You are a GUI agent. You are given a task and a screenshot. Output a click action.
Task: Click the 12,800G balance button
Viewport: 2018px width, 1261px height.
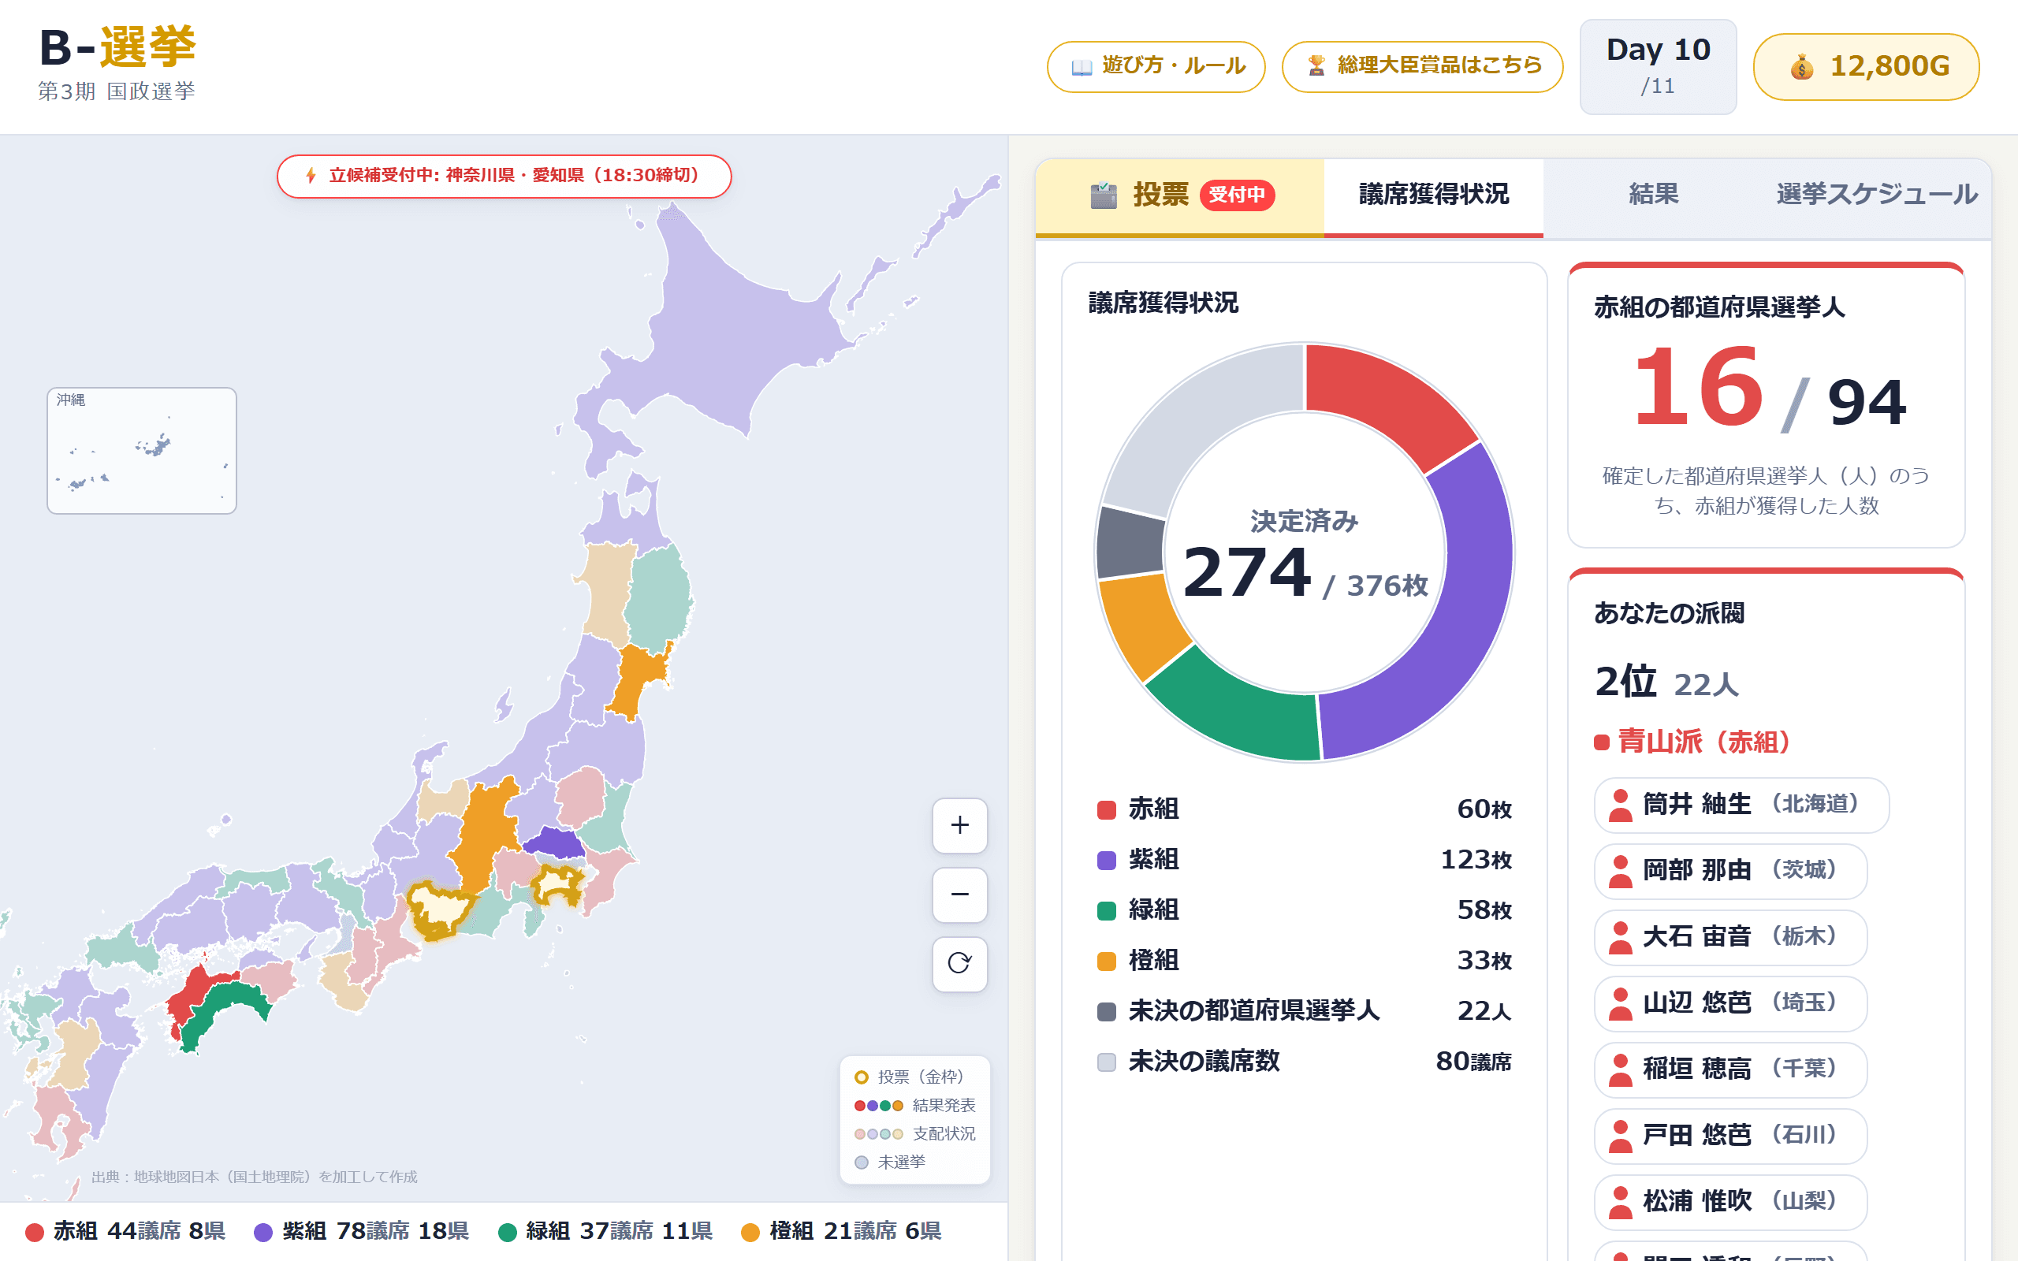1866,67
